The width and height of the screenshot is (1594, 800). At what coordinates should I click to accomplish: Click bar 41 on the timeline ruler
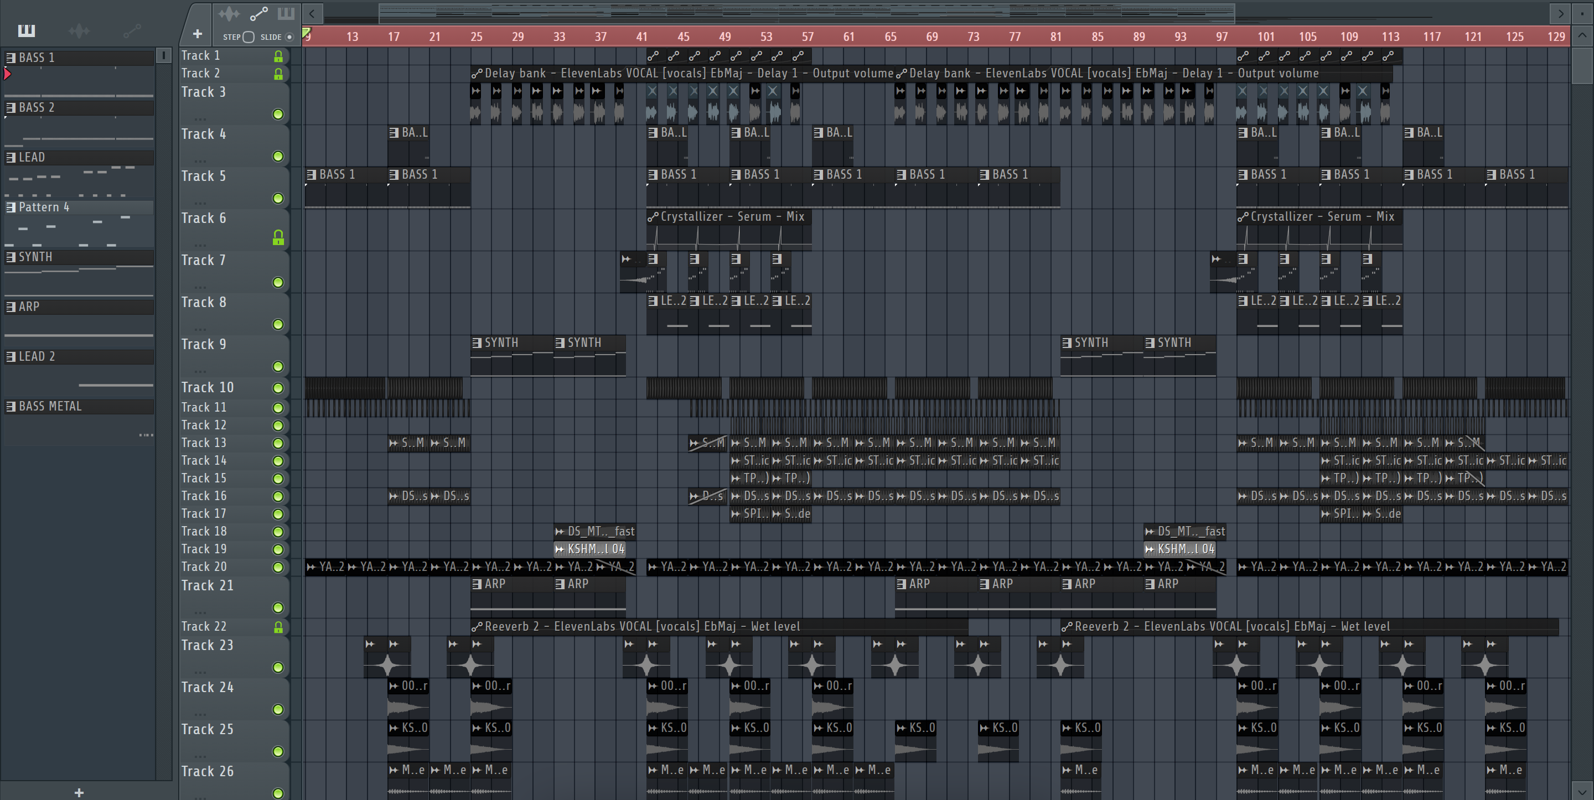[641, 37]
